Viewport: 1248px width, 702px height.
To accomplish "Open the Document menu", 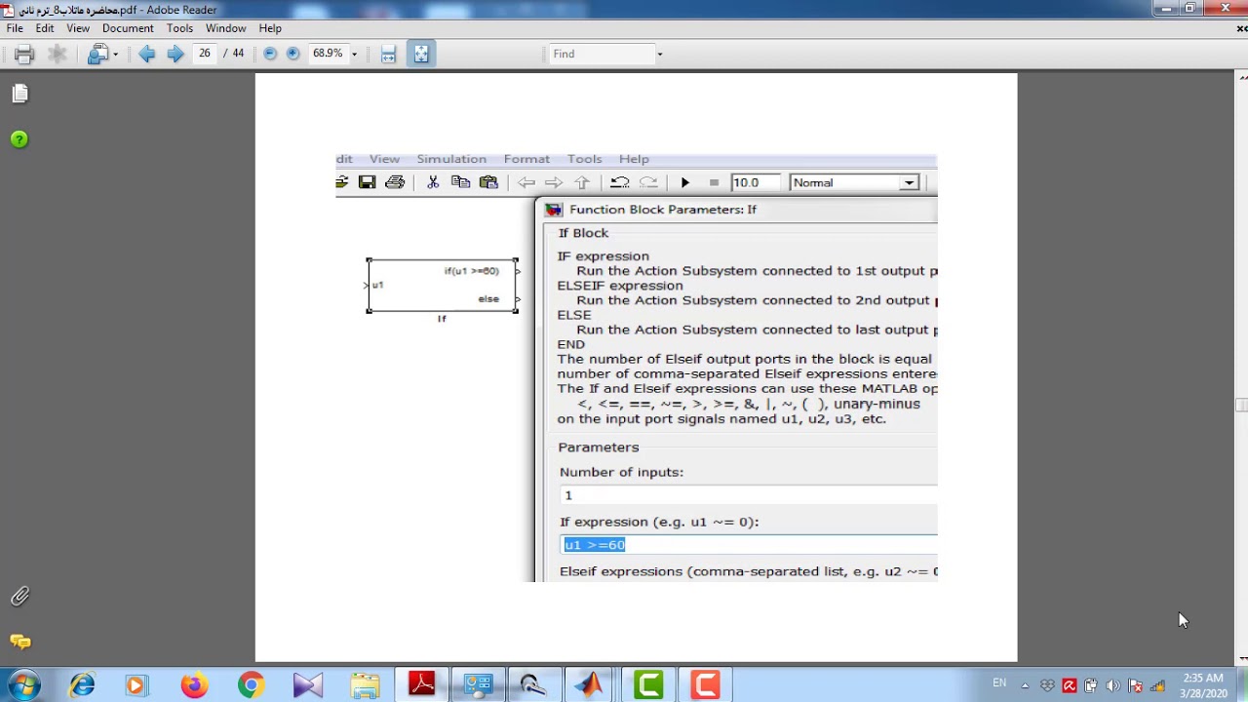I will tap(128, 28).
